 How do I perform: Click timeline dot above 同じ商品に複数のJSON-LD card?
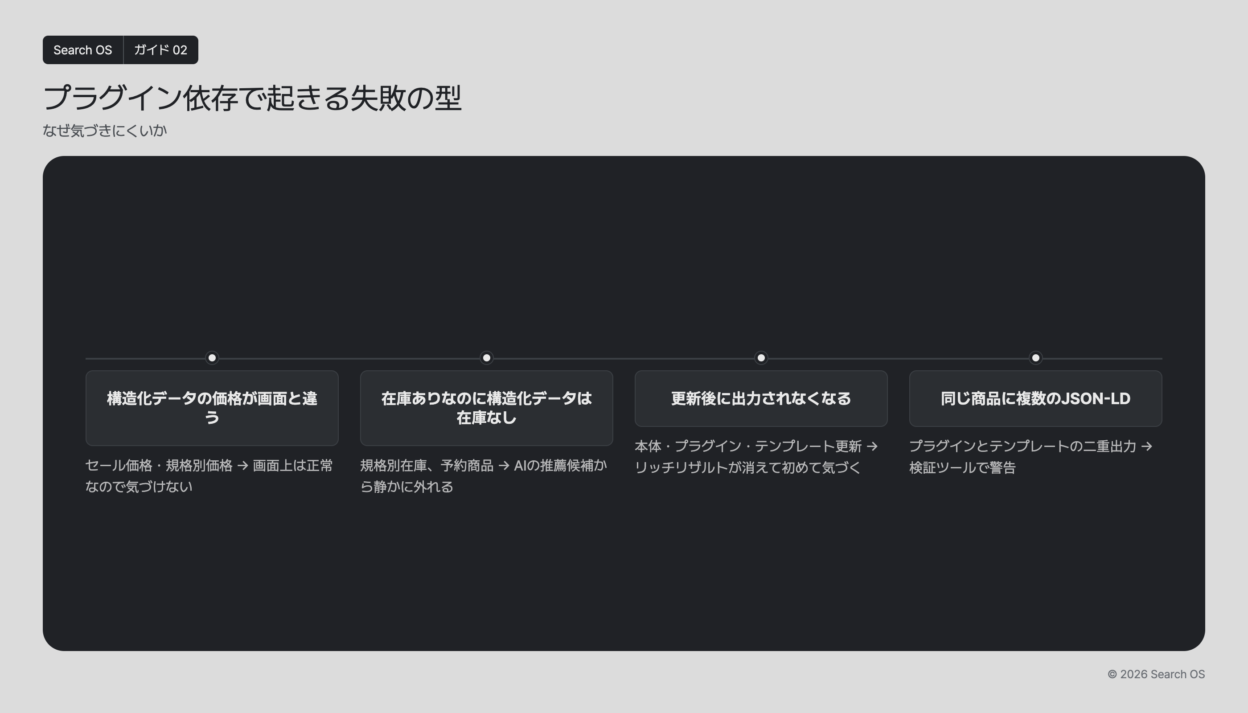(x=1035, y=358)
